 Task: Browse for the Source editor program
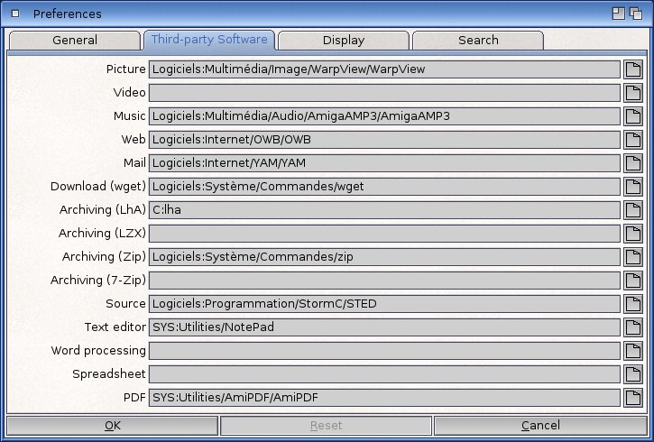click(632, 304)
